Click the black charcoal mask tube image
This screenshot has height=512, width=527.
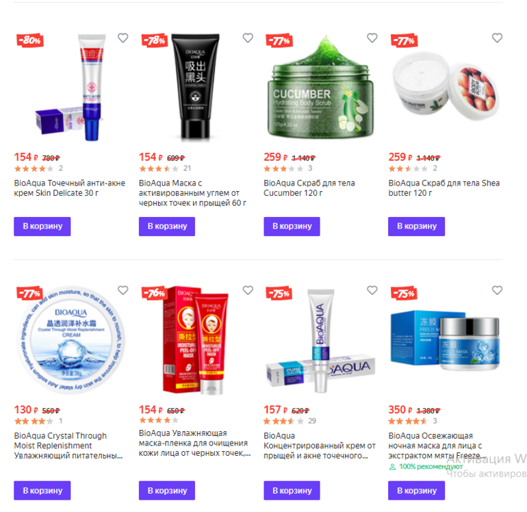click(196, 87)
